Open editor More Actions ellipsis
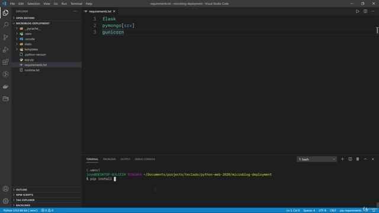379x213 pixels. (372, 11)
